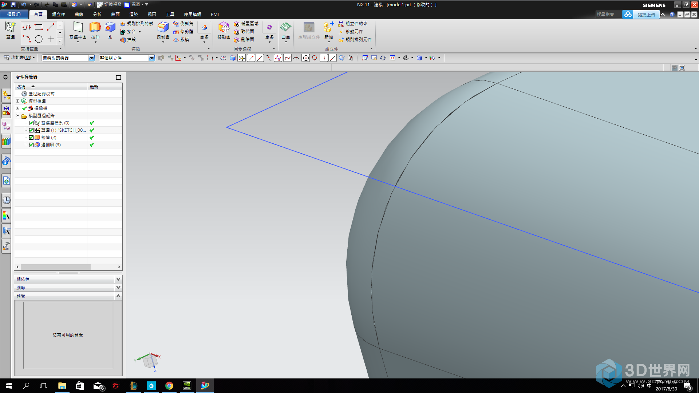Open the 無選取篩選器 filter dropdown
This screenshot has height=393, width=699.
(92, 58)
